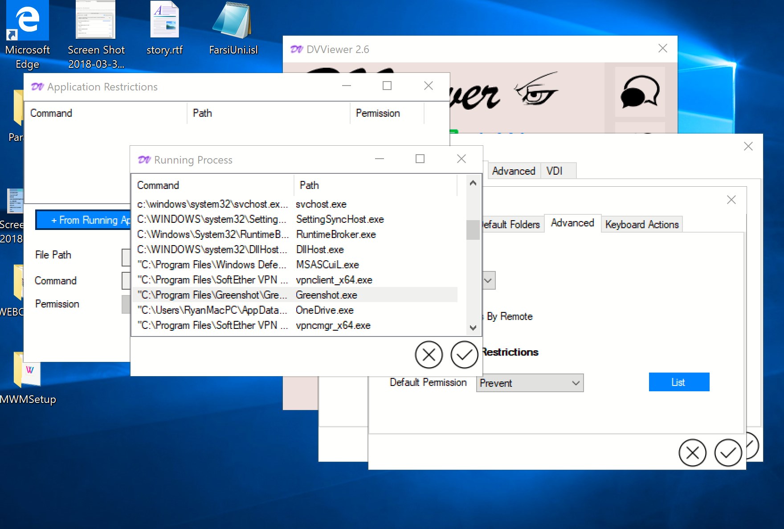Expand the partially hidden dropdown above By Remote
784x529 pixels.
point(488,280)
